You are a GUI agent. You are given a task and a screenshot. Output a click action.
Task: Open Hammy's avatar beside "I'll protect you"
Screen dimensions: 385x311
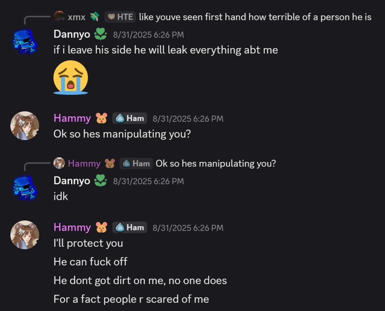click(25, 235)
